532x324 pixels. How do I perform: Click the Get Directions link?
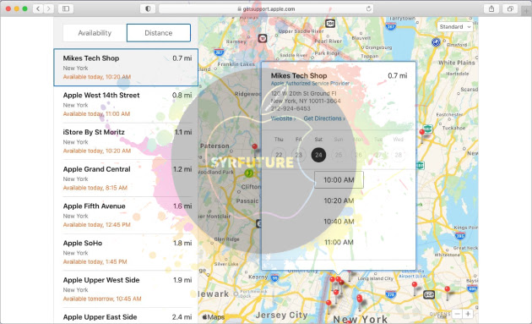coord(324,118)
